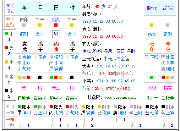This screenshot has width=180, height=131.
Task: Click the 阳木 甲 偏印 cell in bottom row
Action: click(24, 110)
